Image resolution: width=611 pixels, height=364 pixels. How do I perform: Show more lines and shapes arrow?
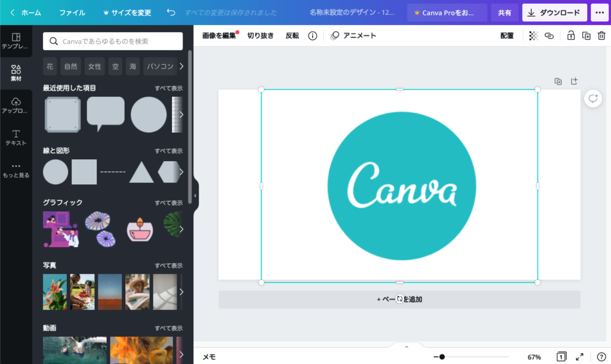tap(181, 172)
